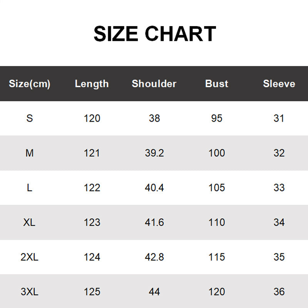The width and height of the screenshot is (308, 308).
Task: Click length value 125 in 3XL row
Action: click(x=92, y=291)
